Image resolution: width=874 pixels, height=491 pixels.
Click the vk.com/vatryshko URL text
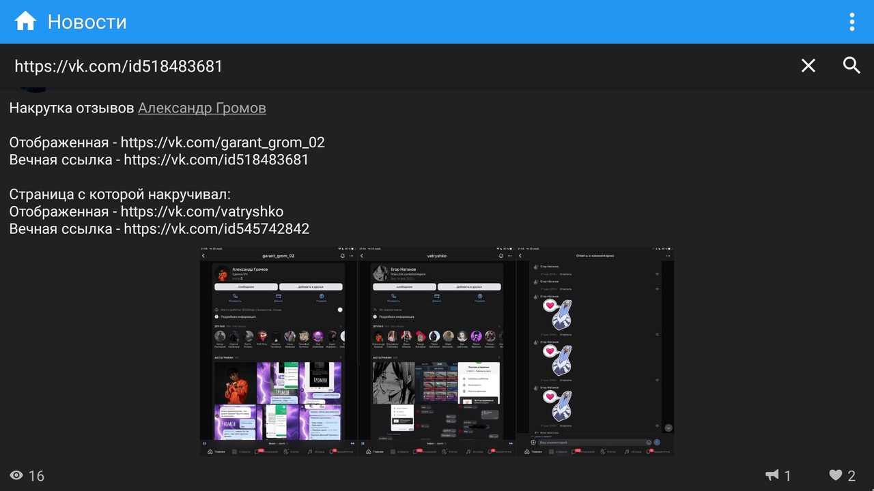[x=201, y=211]
